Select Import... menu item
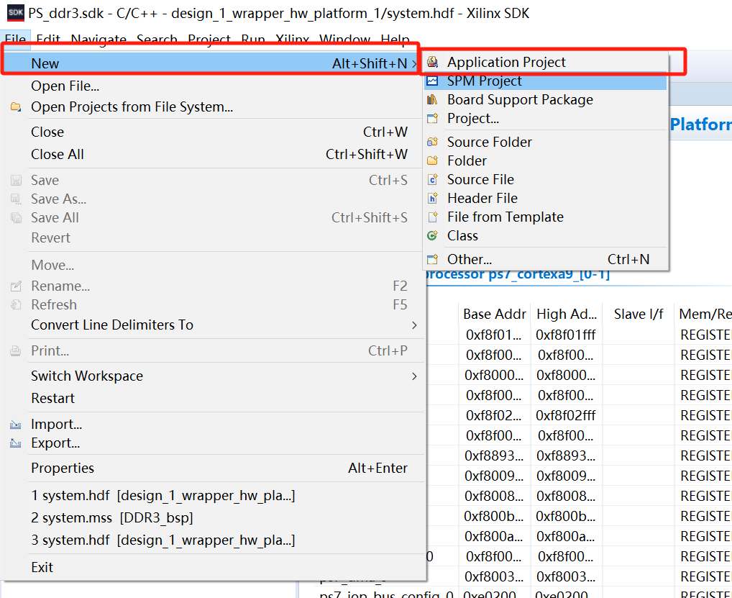The height and width of the screenshot is (598, 732). coord(214,424)
